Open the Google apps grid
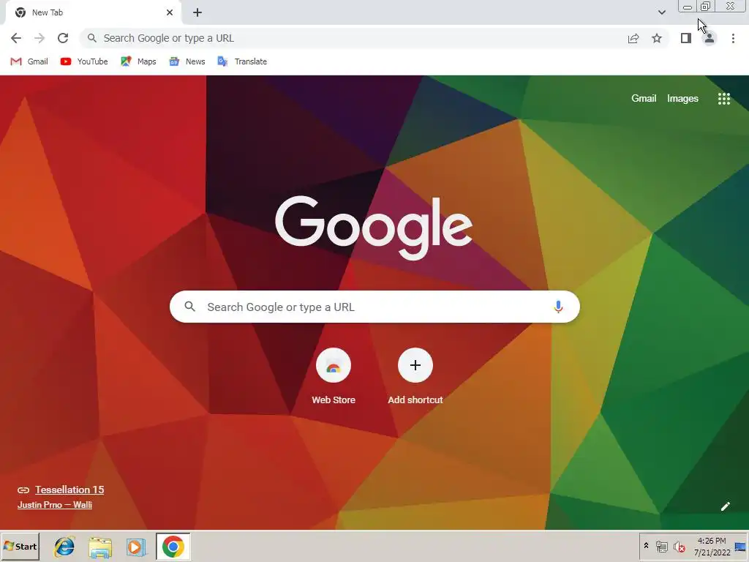This screenshot has width=749, height=562. tap(723, 99)
